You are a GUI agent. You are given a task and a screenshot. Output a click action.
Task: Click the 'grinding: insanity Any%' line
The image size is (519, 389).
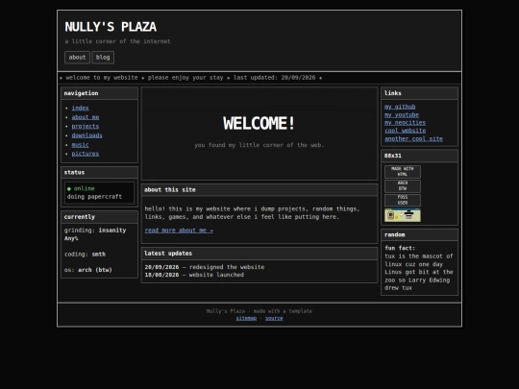pyautogui.click(x=95, y=234)
